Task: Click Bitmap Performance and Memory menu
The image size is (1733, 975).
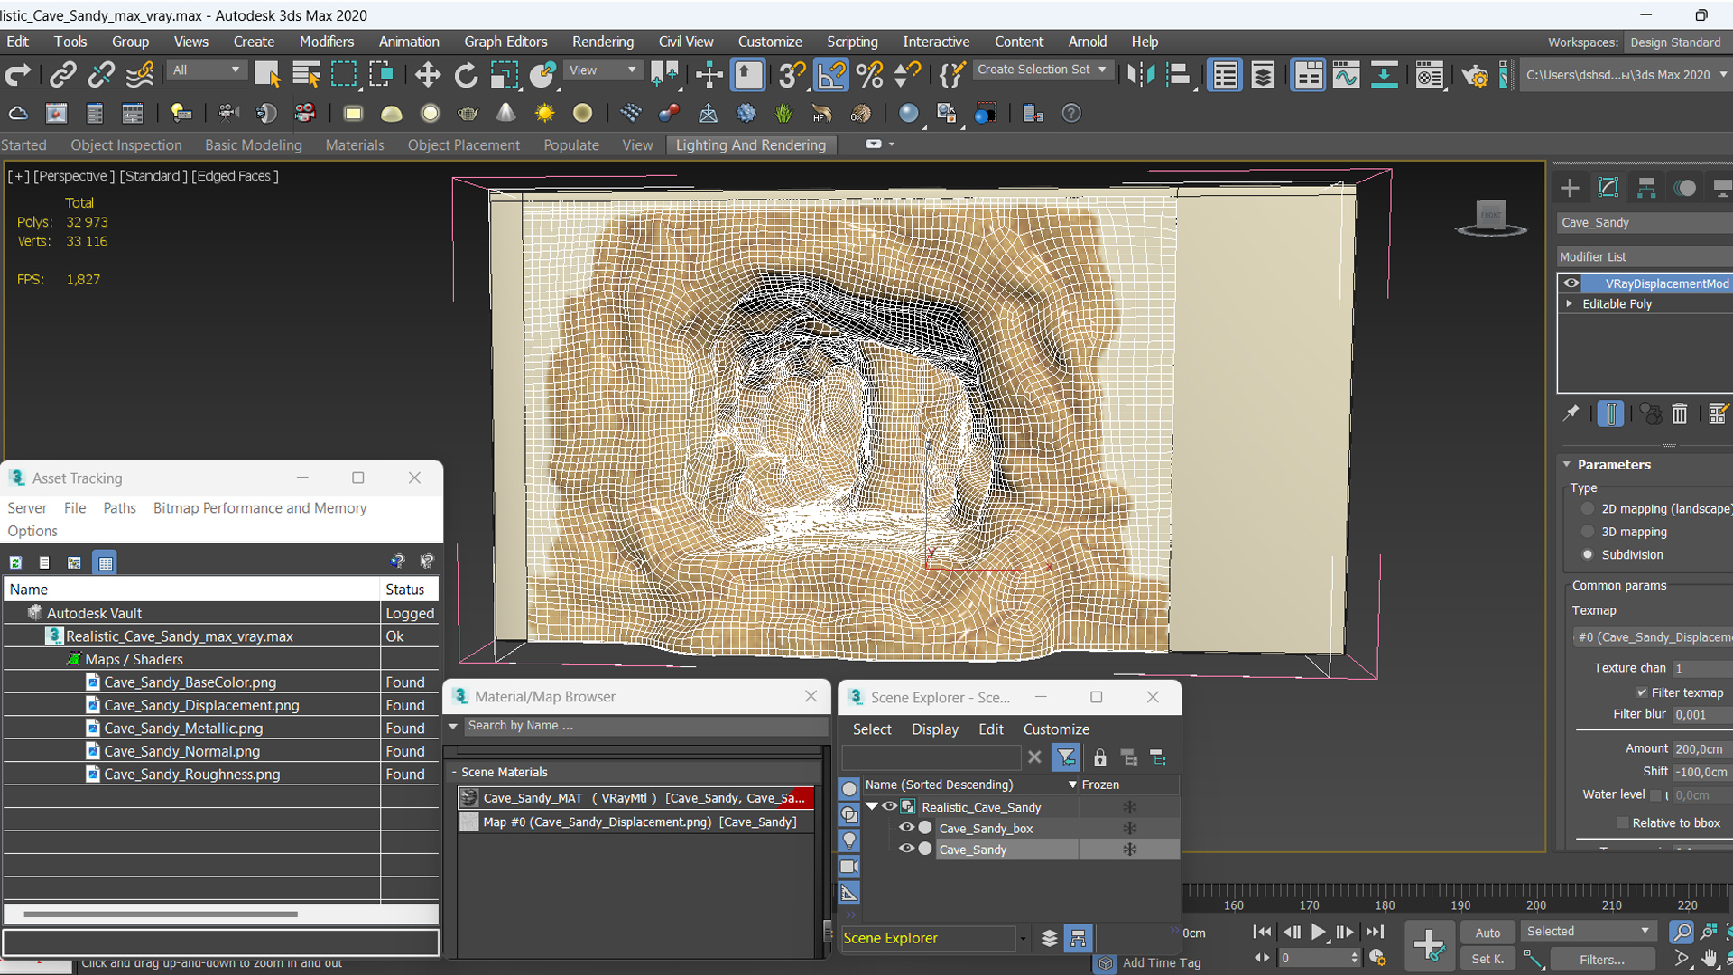Action: click(258, 507)
